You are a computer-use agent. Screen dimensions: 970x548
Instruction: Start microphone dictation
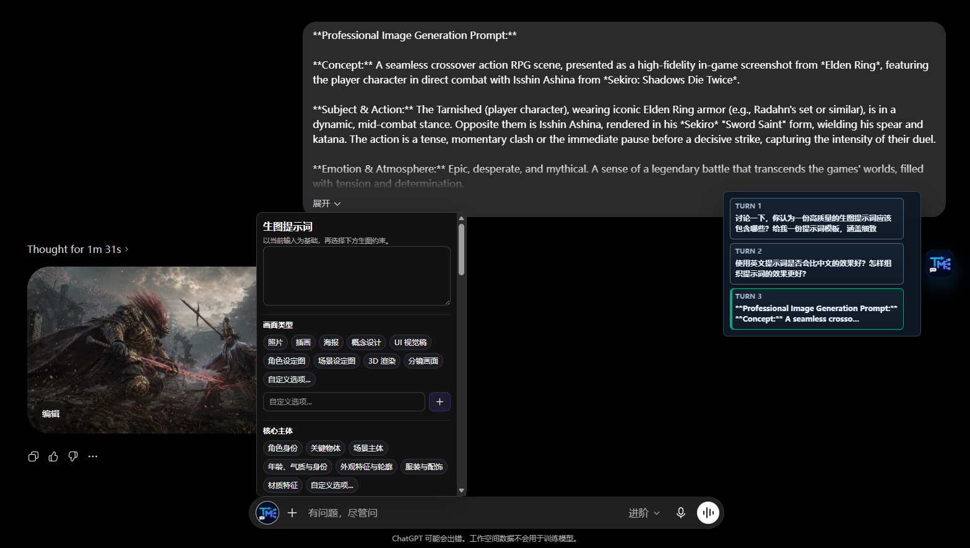point(680,513)
